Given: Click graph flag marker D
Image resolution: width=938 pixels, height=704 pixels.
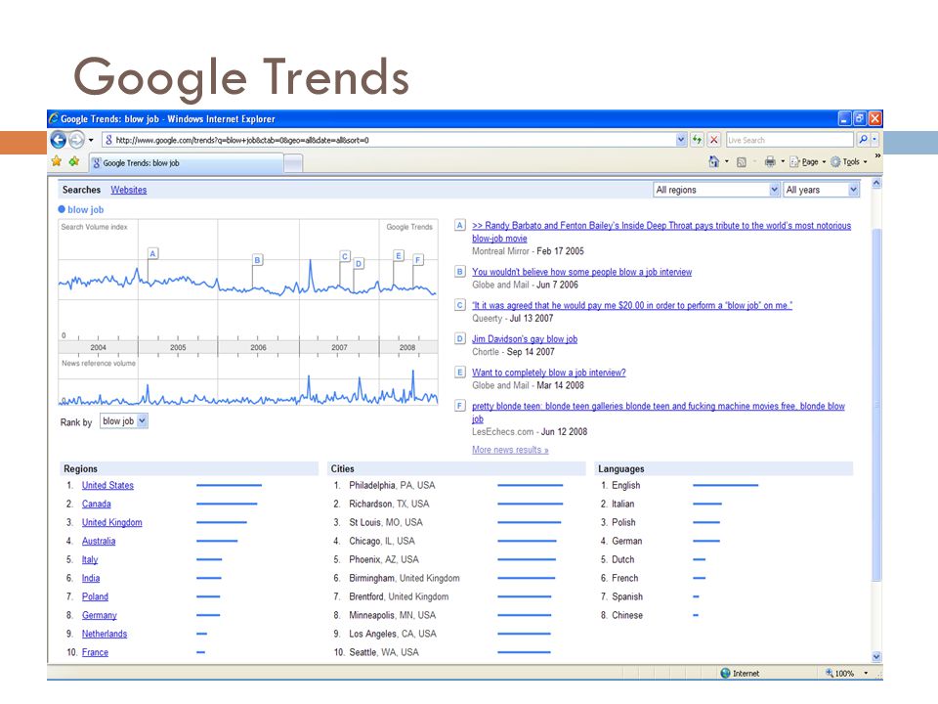Looking at the screenshot, I should (x=359, y=263).
